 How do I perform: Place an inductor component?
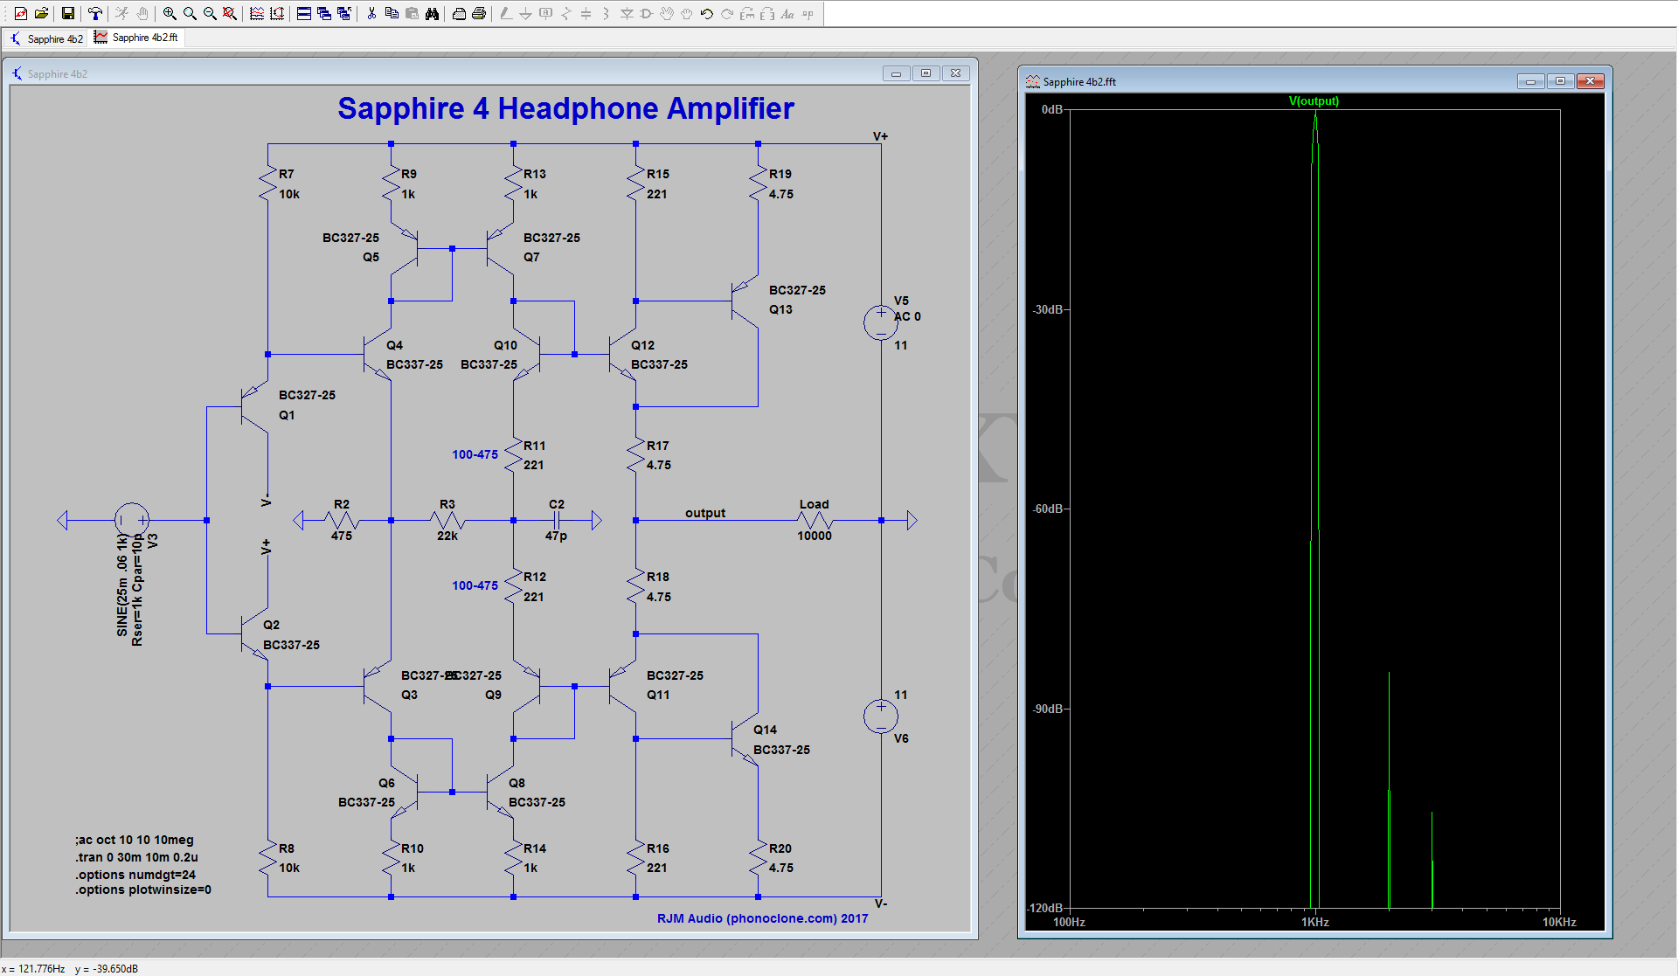click(606, 13)
